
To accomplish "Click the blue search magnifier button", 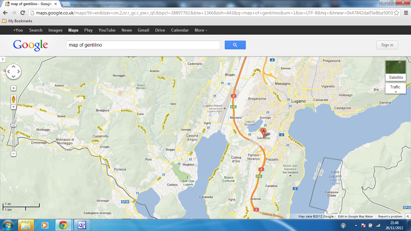I will click(235, 45).
